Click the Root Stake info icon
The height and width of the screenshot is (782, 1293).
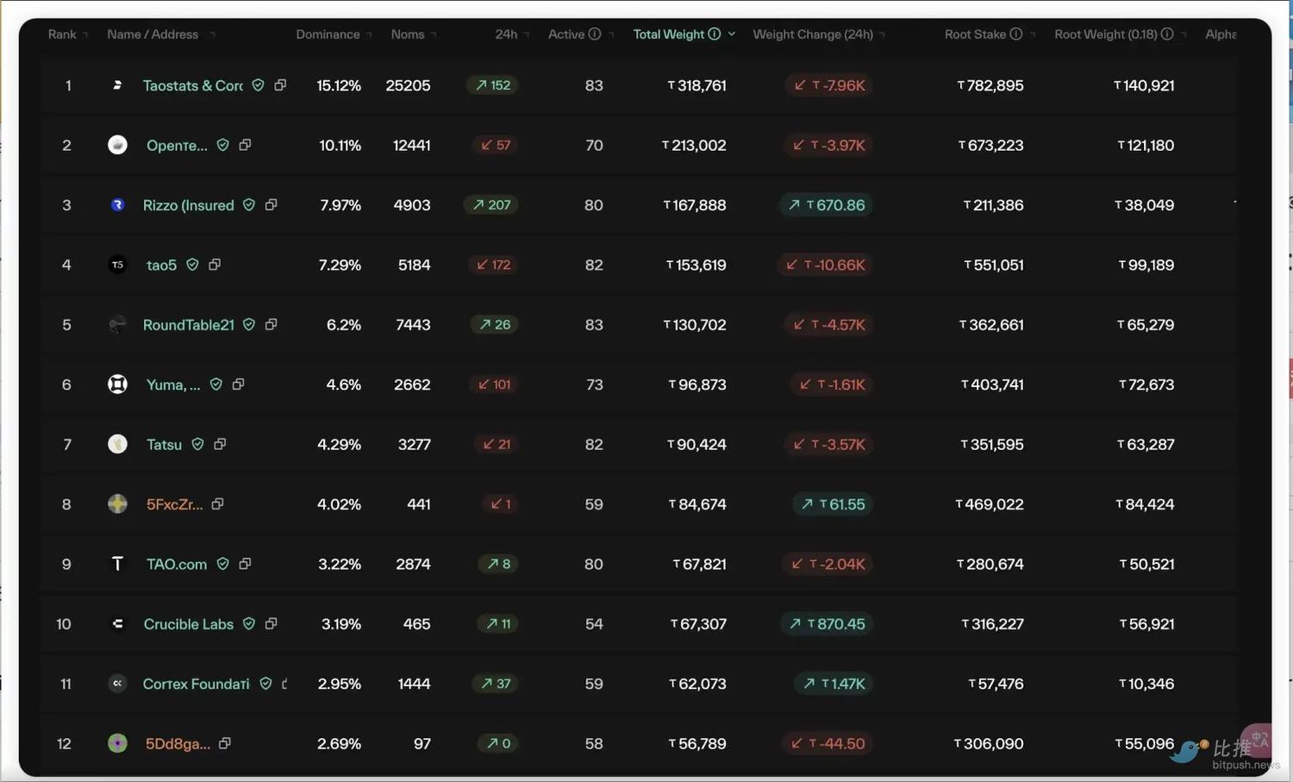[x=1016, y=34]
